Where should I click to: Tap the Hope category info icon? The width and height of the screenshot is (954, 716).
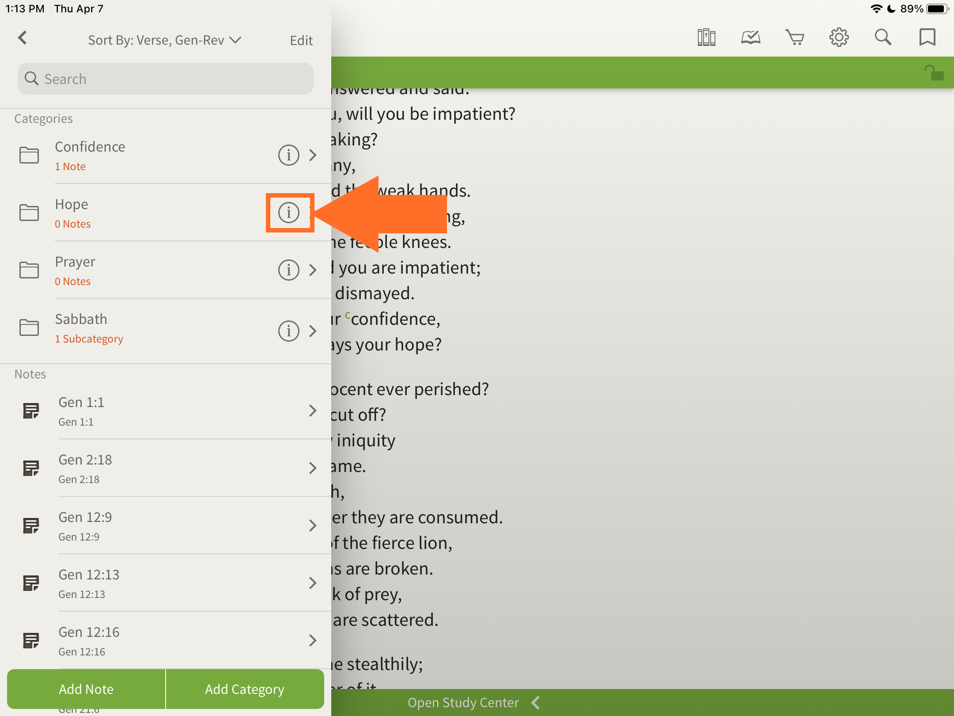(289, 213)
